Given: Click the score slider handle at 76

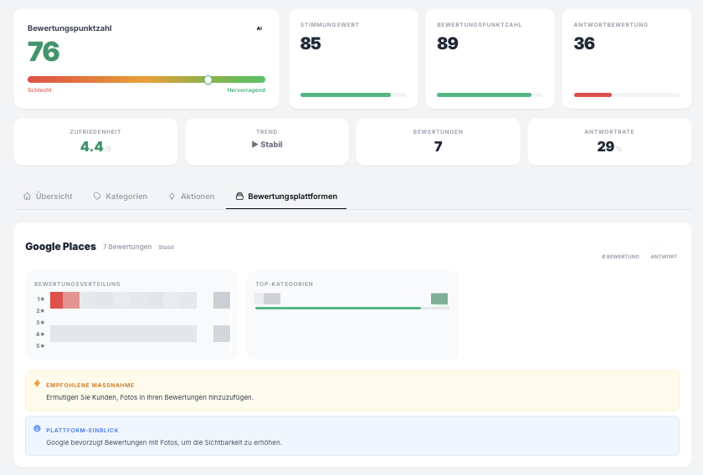Looking at the screenshot, I should 208,79.
